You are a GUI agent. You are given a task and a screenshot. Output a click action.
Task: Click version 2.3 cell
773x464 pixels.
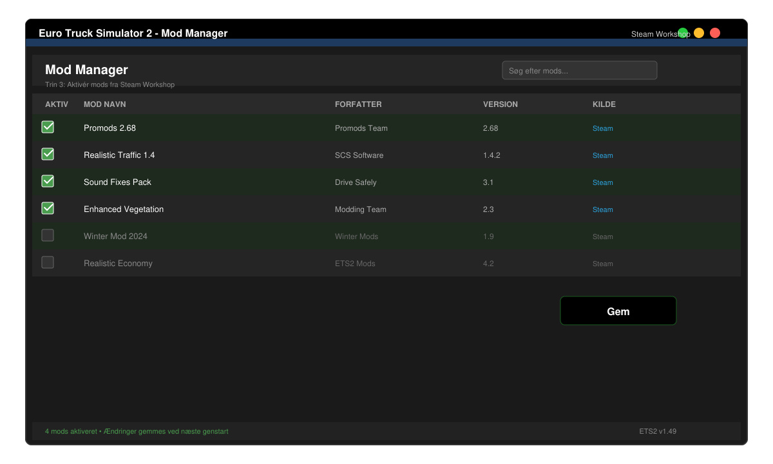pos(488,209)
